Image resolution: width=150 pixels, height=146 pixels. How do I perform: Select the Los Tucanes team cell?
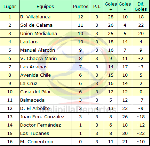pos(45,134)
